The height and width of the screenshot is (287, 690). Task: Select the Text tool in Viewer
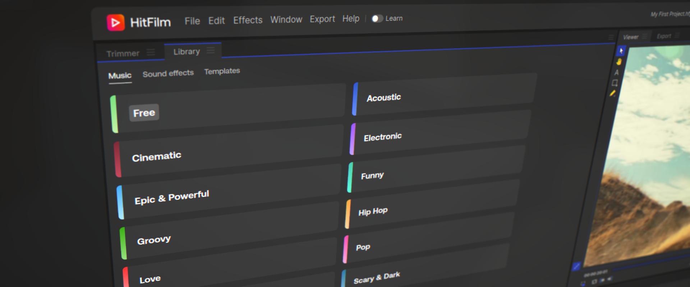pyautogui.click(x=617, y=72)
